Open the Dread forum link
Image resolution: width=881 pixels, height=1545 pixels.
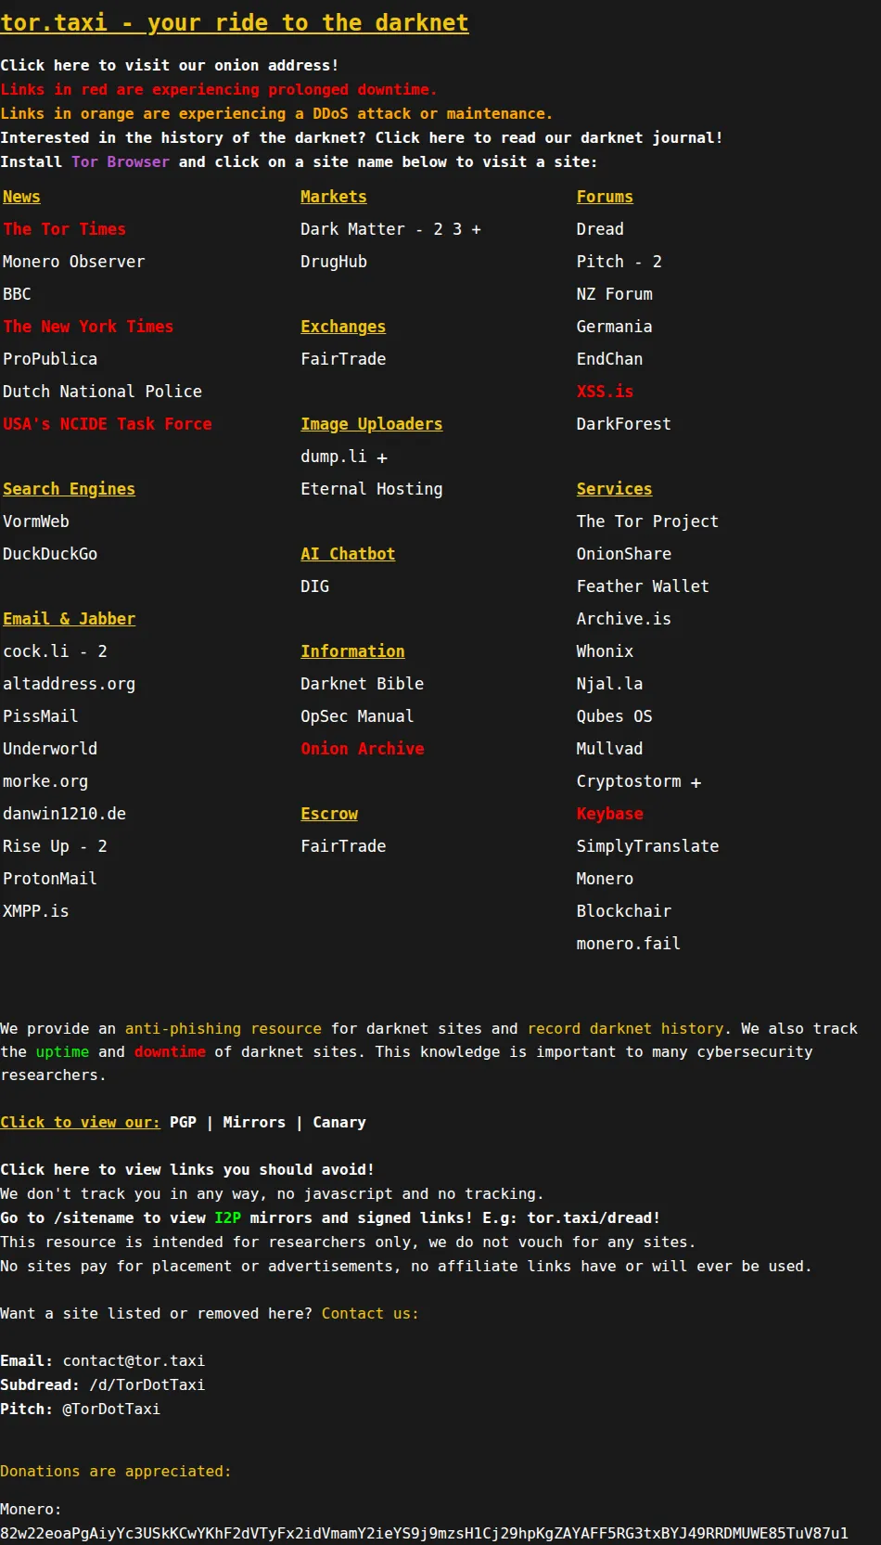coord(600,229)
